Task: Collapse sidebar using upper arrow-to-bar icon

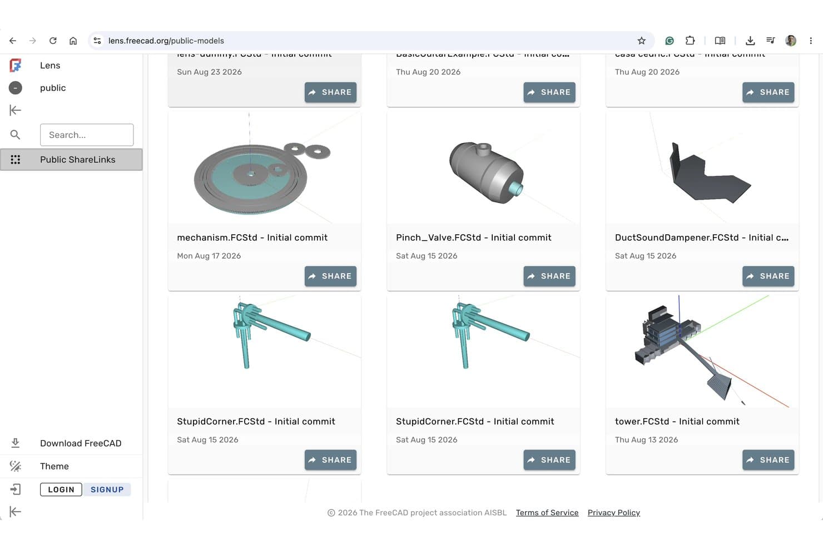Action: 16,111
